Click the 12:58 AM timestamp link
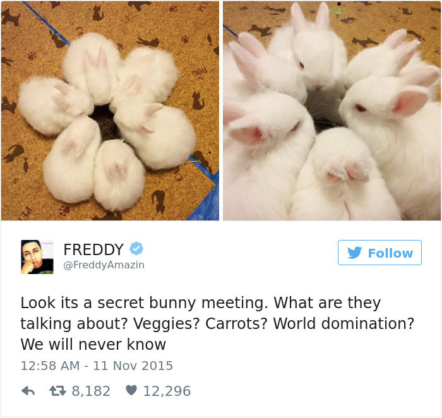442x418 pixels. click(x=50, y=366)
